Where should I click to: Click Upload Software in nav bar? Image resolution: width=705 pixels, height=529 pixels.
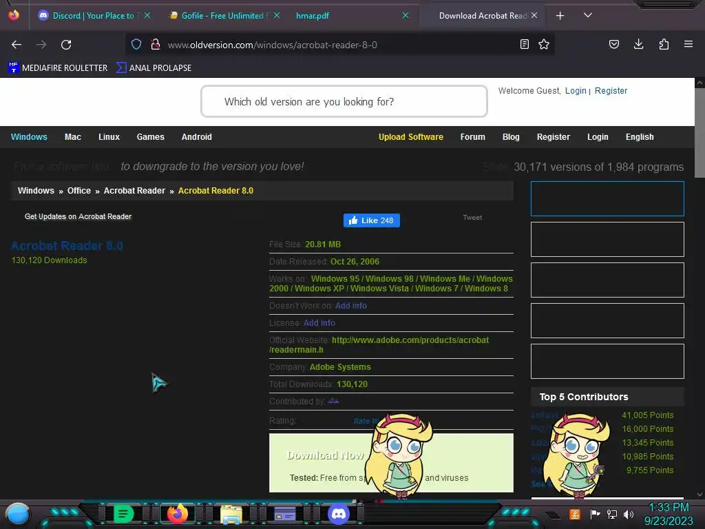point(410,137)
